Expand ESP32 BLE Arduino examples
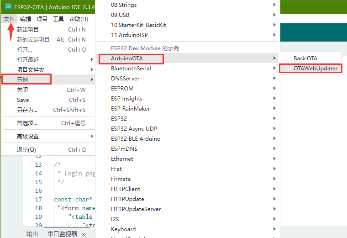The width and height of the screenshot is (347, 238). pyautogui.click(x=188, y=138)
